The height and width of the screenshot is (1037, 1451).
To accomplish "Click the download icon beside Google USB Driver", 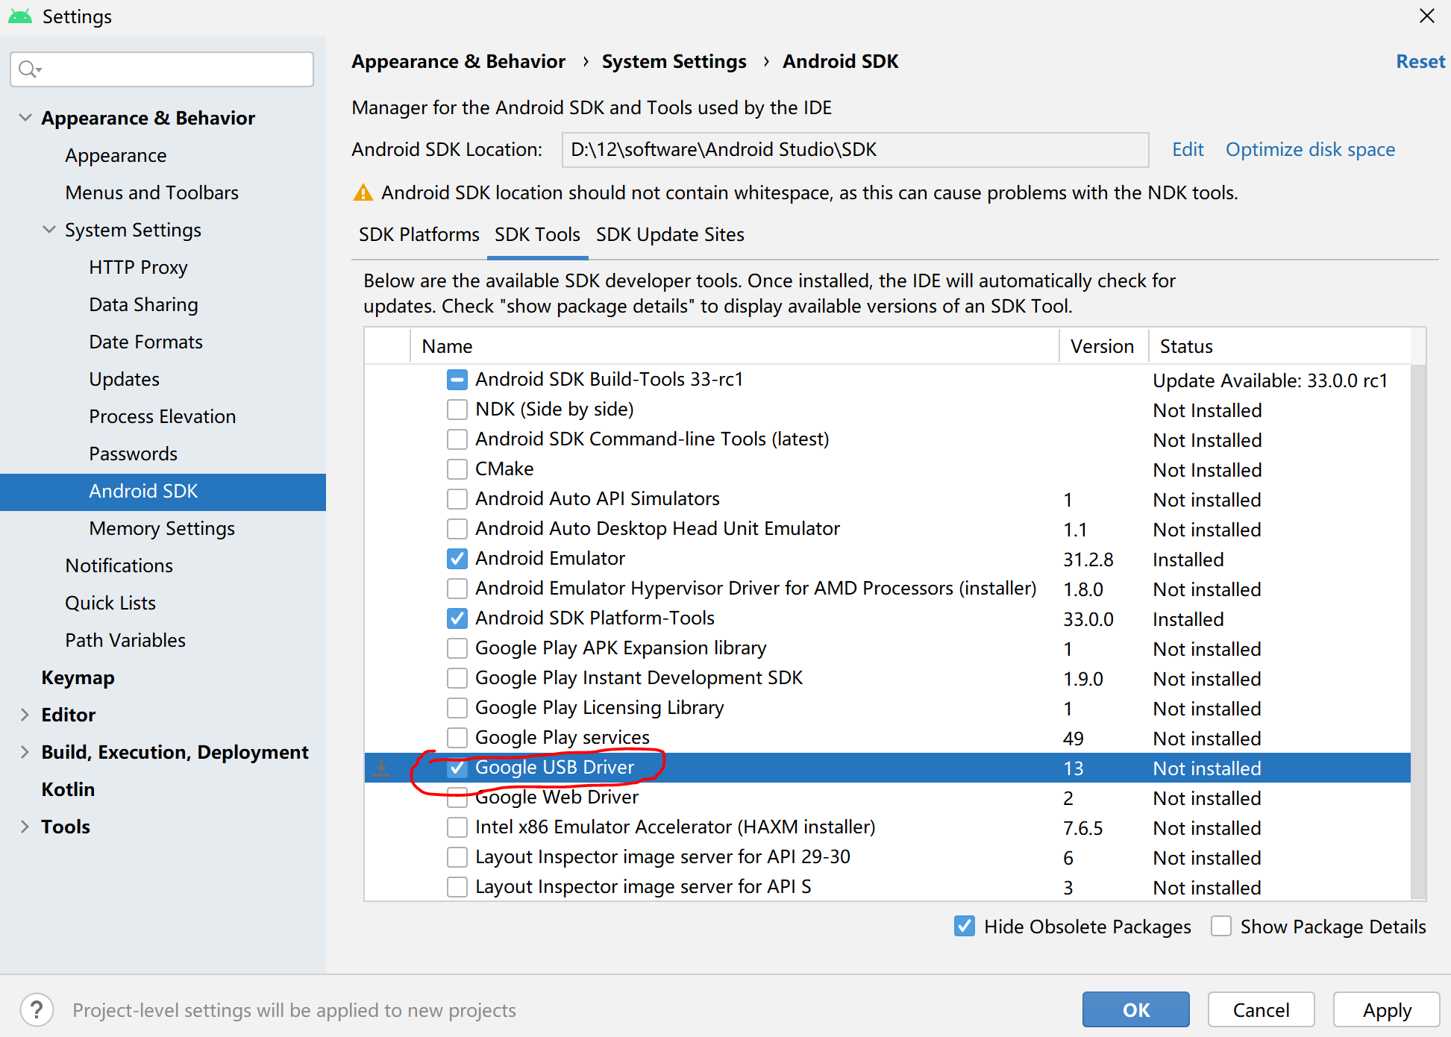I will click(381, 768).
